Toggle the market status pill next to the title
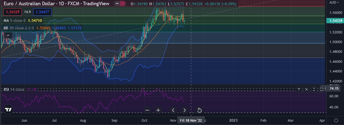344x125 pixels. point(117,4)
